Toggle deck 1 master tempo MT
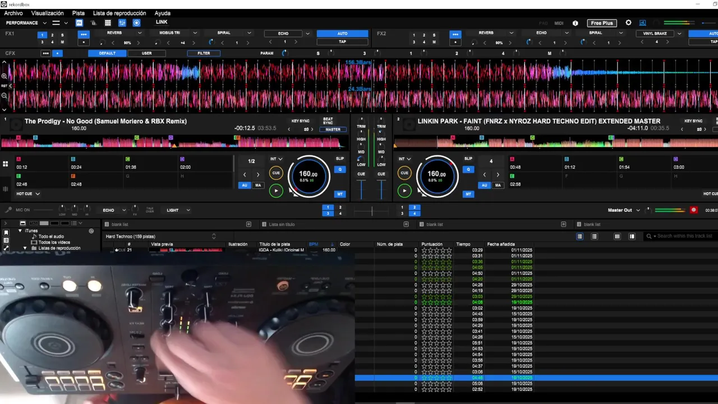 click(340, 194)
